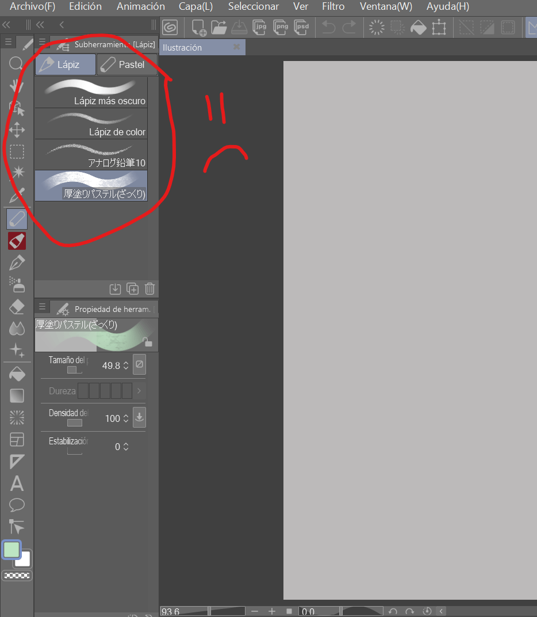Open the Capa menu

pos(195,7)
